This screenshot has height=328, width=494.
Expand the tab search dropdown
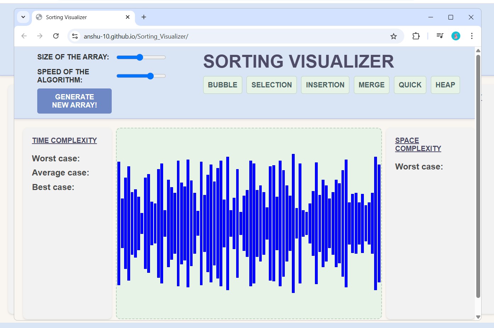coord(23,17)
